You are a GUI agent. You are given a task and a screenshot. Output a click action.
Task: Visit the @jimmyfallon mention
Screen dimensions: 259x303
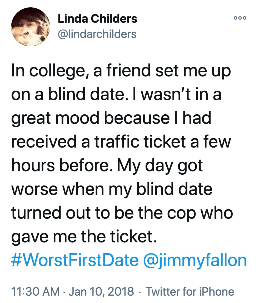coord(195,260)
